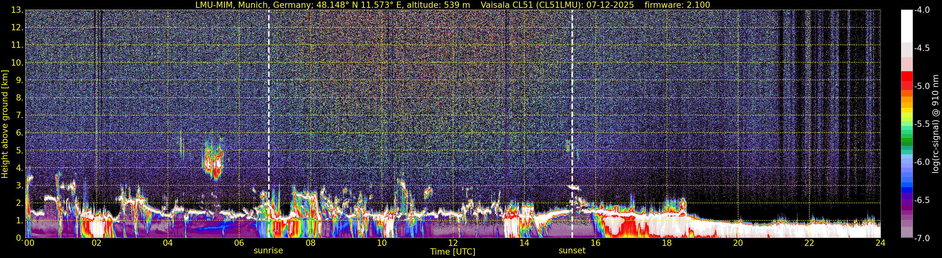Click the sunset dashed vertical line
The width and height of the screenshot is (942, 258).
point(572,123)
